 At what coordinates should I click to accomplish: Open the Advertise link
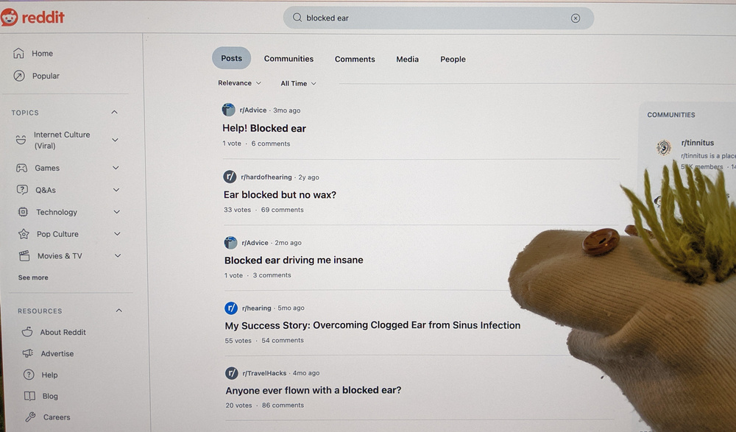[x=57, y=353]
